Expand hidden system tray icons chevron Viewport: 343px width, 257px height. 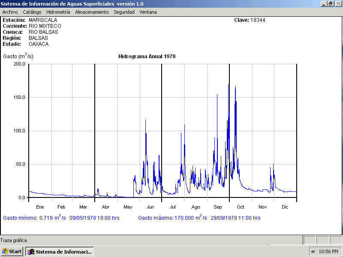pos(313,251)
